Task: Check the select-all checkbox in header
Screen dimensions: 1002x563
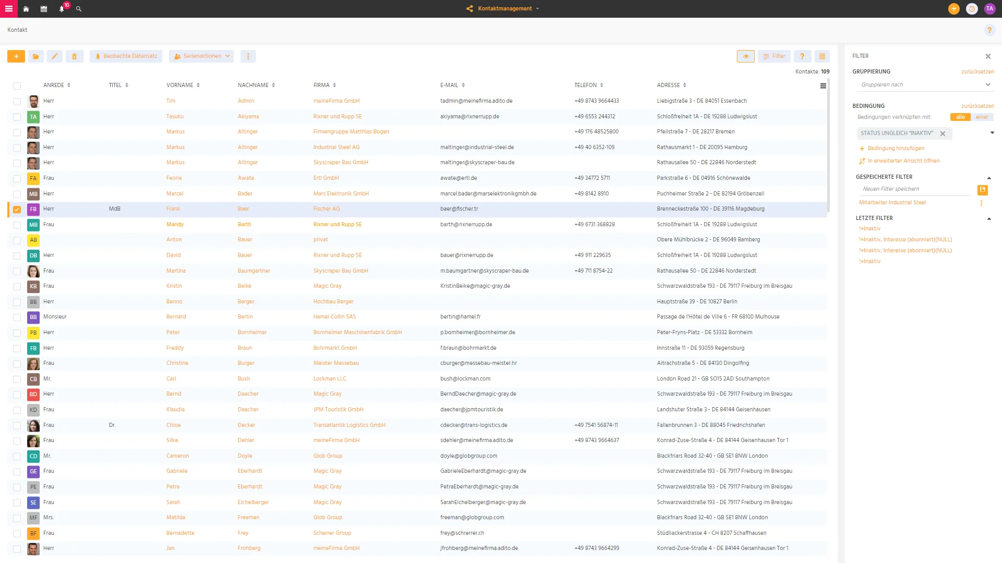Action: (x=17, y=86)
